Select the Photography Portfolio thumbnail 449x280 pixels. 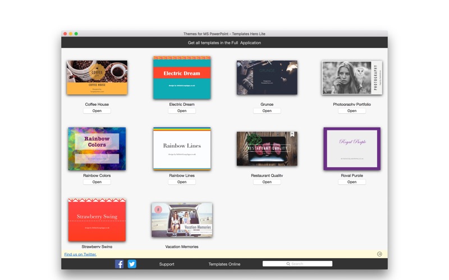pyautogui.click(x=352, y=77)
